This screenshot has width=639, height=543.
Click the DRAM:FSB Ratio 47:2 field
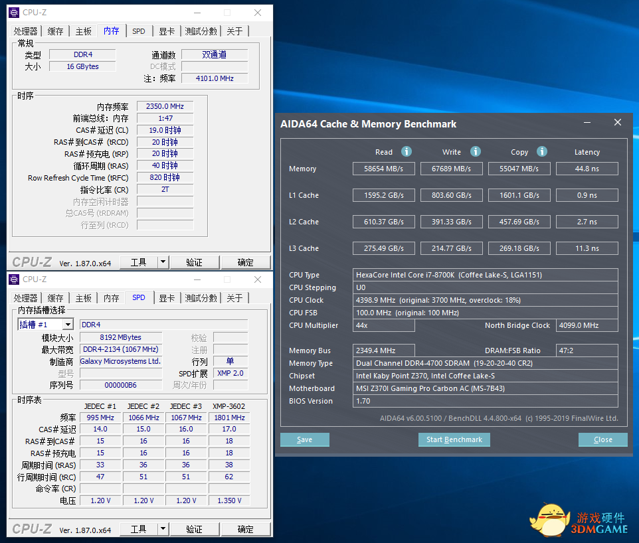tap(587, 350)
